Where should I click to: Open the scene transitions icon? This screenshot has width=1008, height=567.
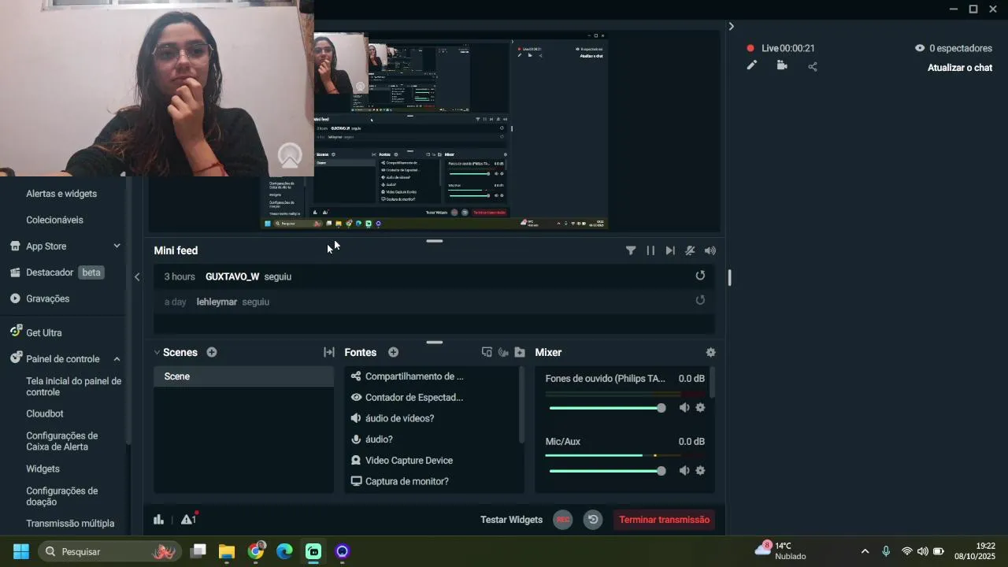[329, 352]
